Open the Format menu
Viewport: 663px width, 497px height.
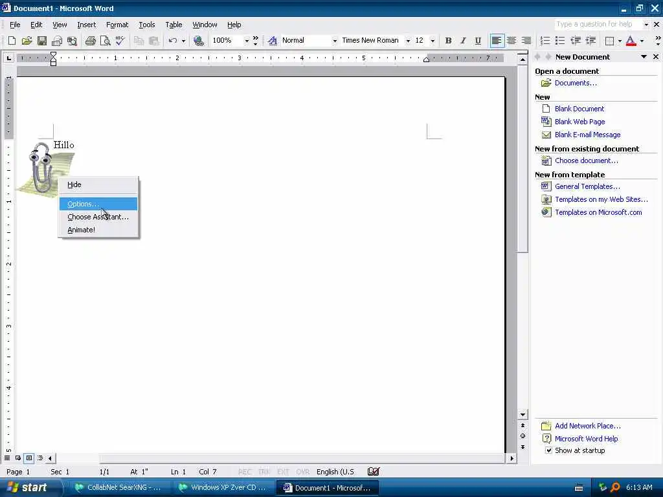point(117,25)
